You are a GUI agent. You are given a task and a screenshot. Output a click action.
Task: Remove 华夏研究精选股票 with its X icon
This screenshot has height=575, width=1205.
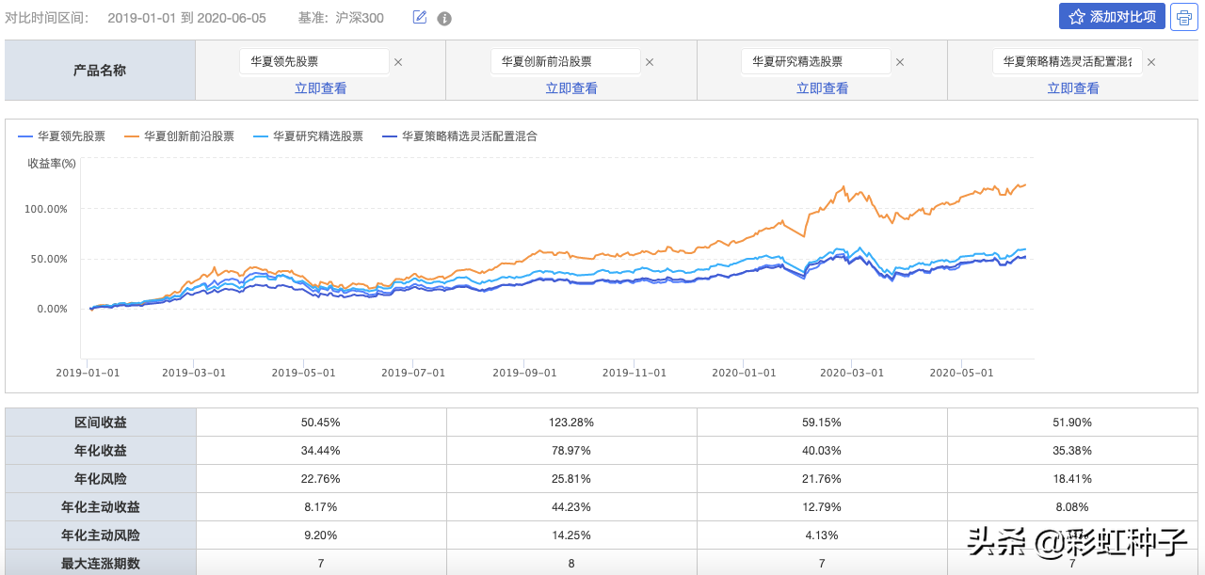point(900,62)
